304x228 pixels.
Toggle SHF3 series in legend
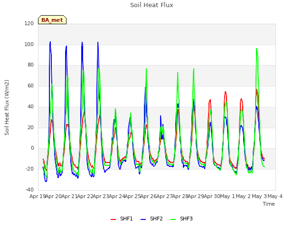click(x=181, y=218)
